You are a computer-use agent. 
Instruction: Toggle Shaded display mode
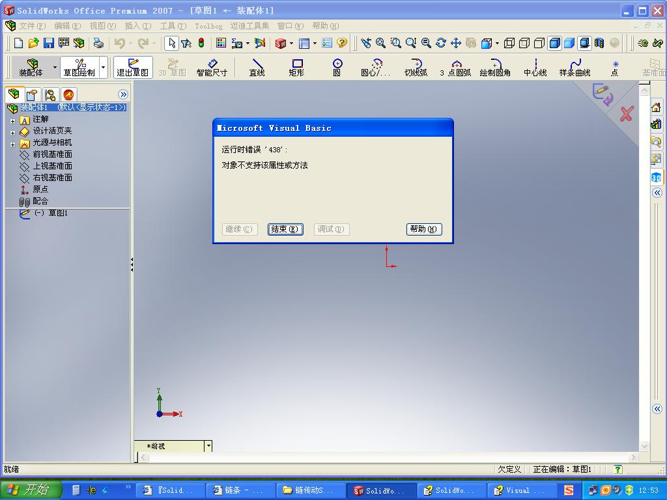coord(569,43)
